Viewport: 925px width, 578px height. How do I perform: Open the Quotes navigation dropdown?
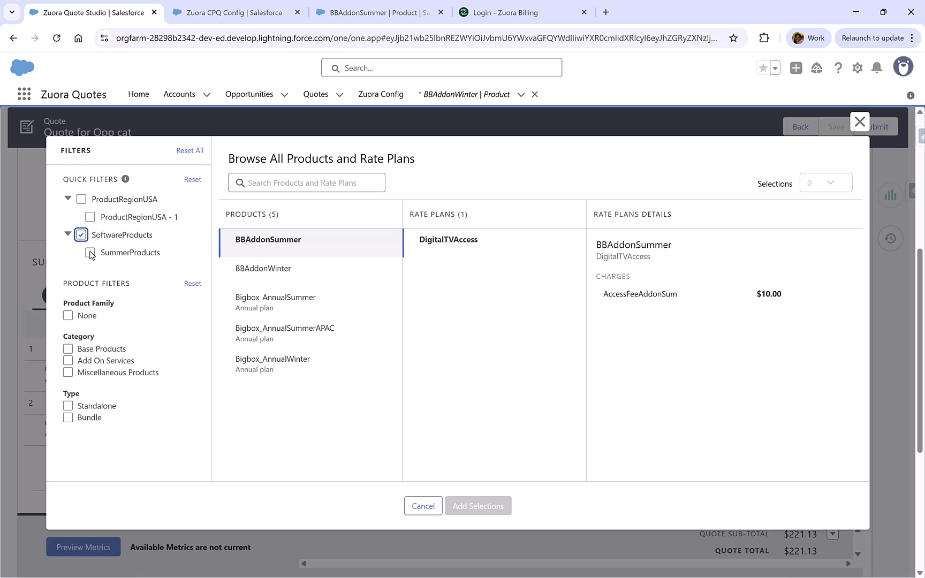[x=339, y=94]
